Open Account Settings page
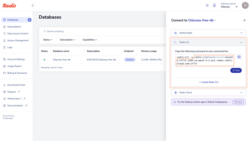The image size is (251, 141). pos(16,59)
